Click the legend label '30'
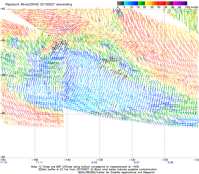The height and width of the screenshot is (174, 199). pos(159,7)
